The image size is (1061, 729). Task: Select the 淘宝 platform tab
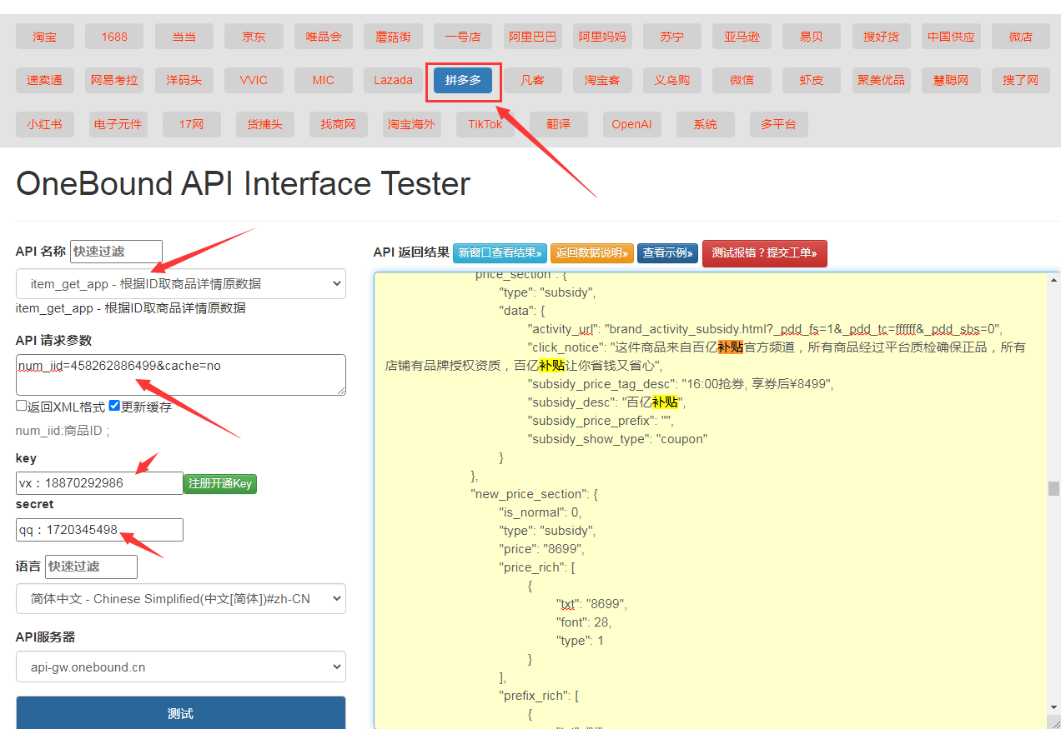45,37
